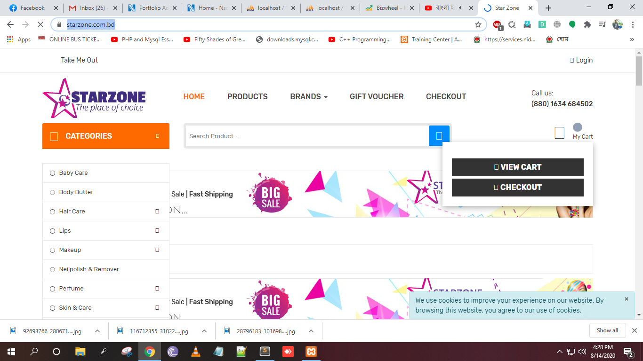
Task: Open XAMPP from the taskbar
Action: 311,351
